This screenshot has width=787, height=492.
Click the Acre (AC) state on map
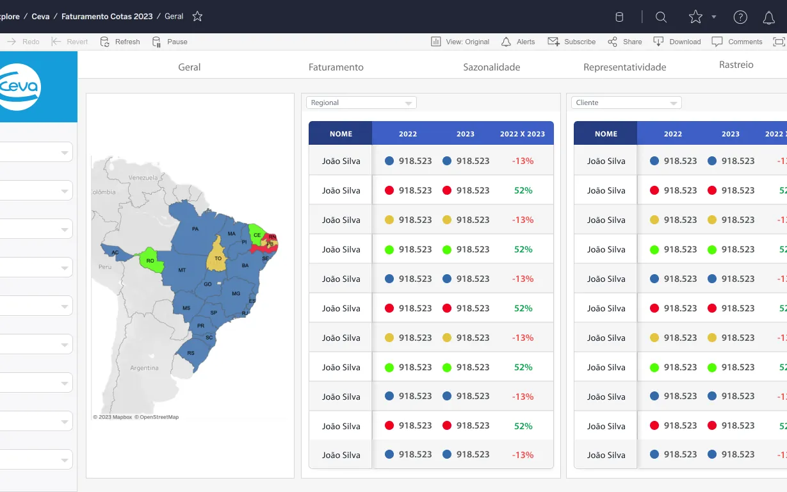(x=115, y=252)
